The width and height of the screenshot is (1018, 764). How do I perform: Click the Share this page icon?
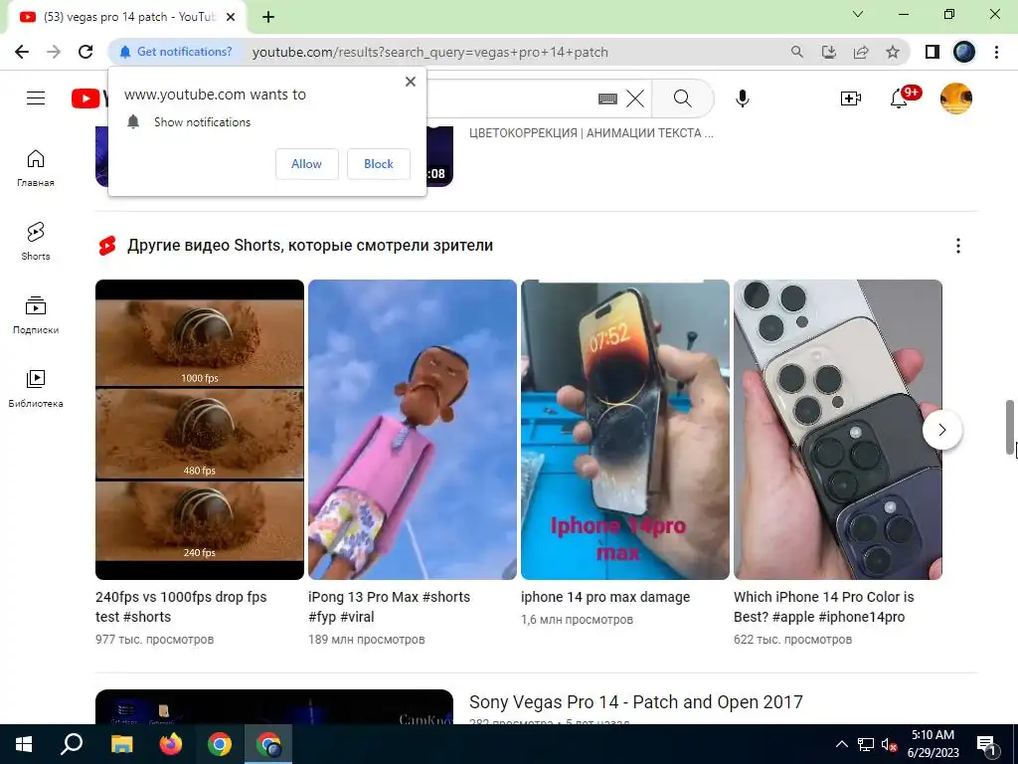pos(861,52)
